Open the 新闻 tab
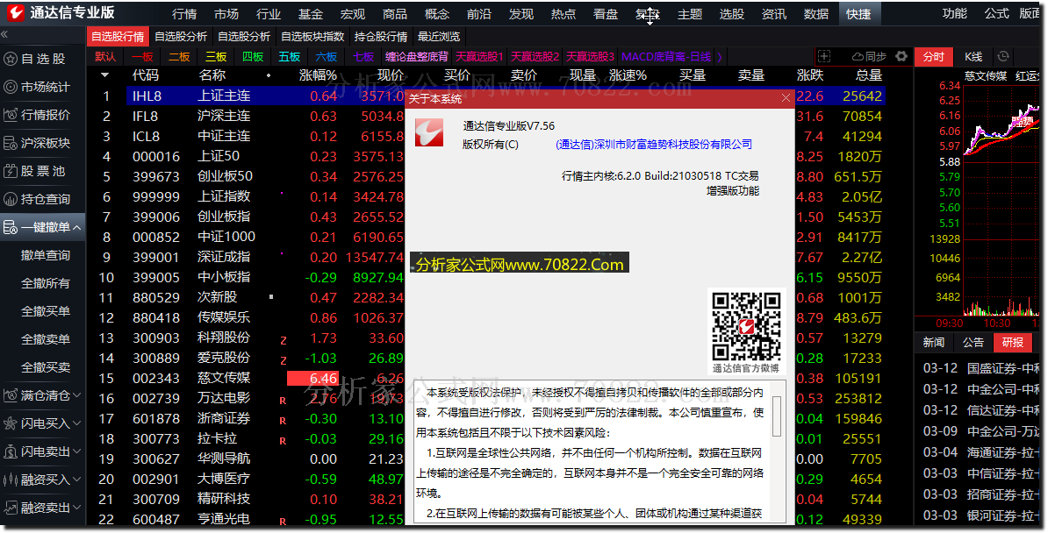This screenshot has width=1048, height=533. pyautogui.click(x=934, y=343)
